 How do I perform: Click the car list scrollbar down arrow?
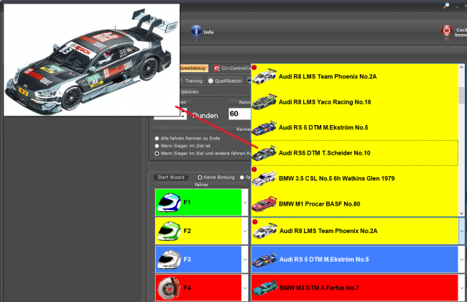462,213
